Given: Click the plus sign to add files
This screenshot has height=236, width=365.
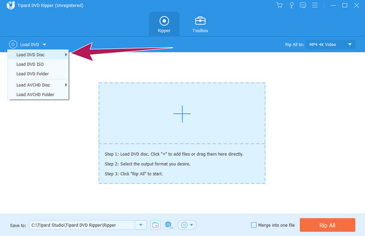Looking at the screenshot, I should pos(182,114).
